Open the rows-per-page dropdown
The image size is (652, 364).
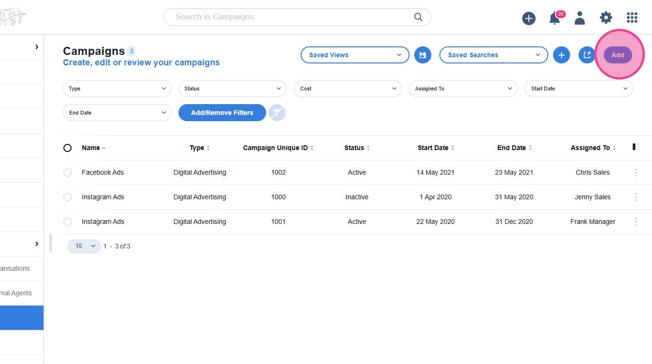click(84, 246)
